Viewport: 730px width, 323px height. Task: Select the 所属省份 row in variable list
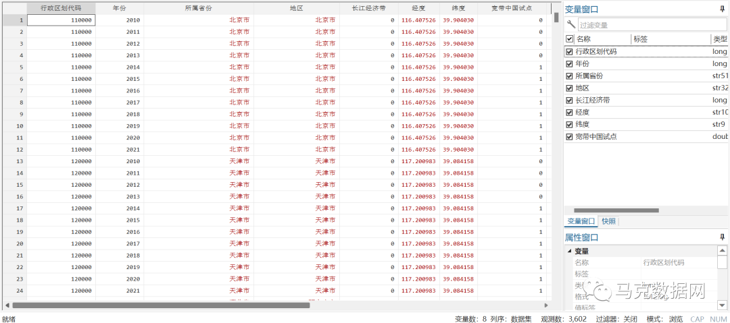pos(647,76)
